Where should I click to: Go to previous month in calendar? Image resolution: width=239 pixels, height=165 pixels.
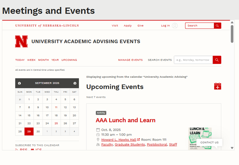coord(20,83)
